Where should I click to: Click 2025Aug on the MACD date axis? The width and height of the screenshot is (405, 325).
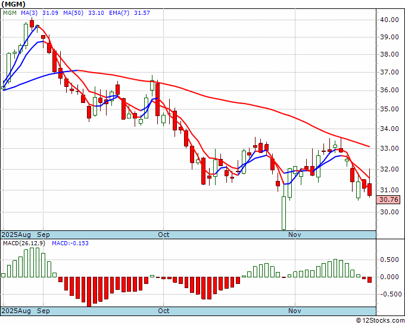16,311
